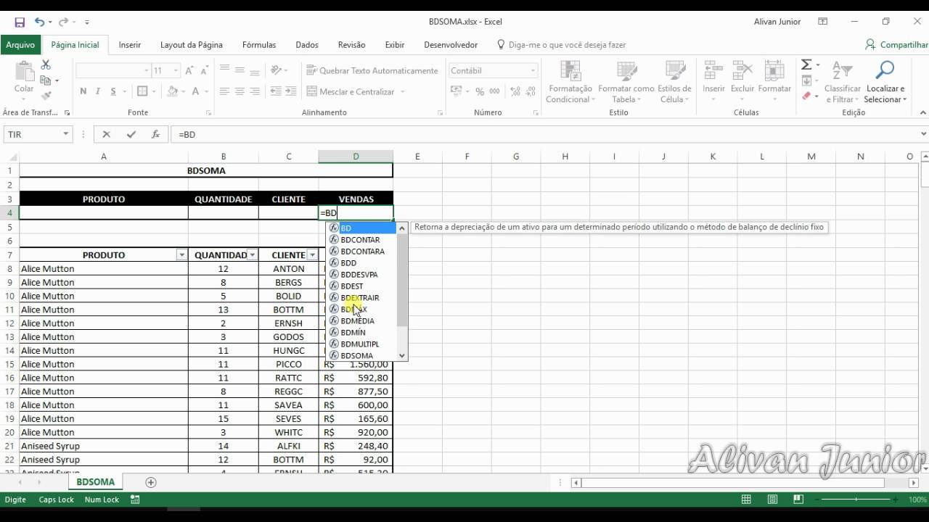
Task: Toggle italic with the I button
Action: tap(98, 91)
